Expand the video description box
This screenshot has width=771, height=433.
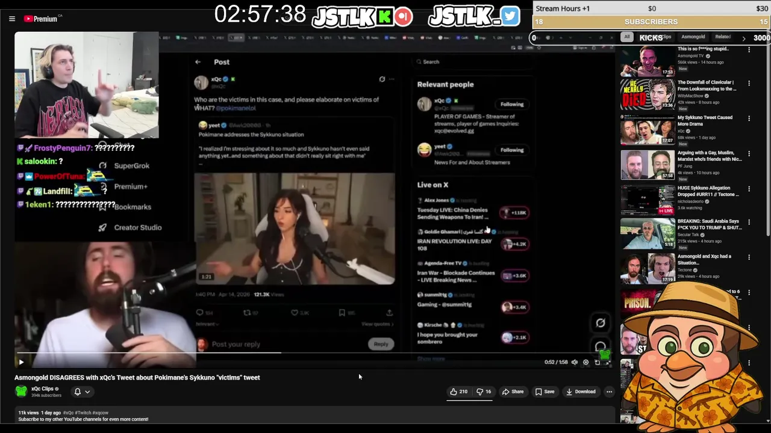tap(315, 416)
